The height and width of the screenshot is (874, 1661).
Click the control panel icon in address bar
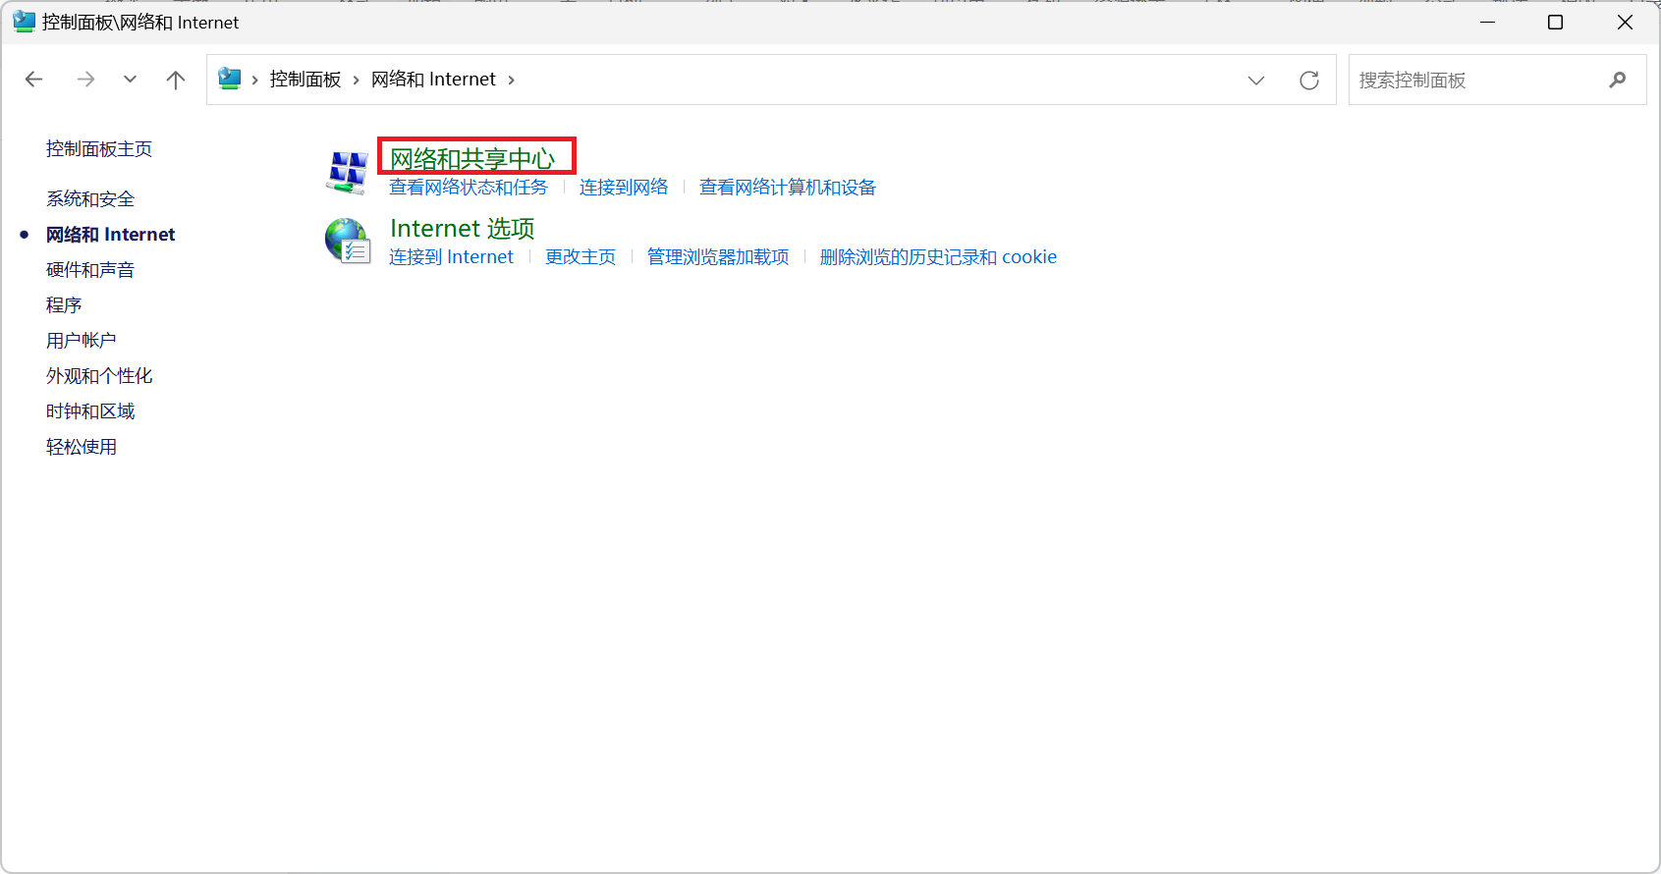coord(230,79)
